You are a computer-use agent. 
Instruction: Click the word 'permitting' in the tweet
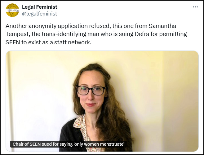coord(173,34)
